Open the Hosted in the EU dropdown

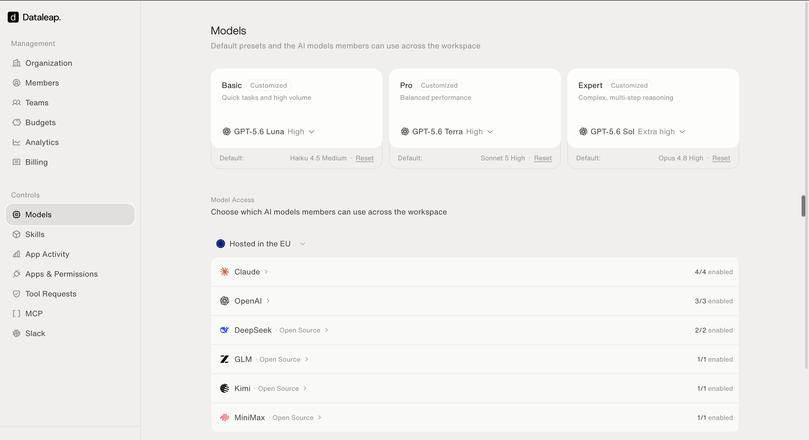[x=261, y=244]
